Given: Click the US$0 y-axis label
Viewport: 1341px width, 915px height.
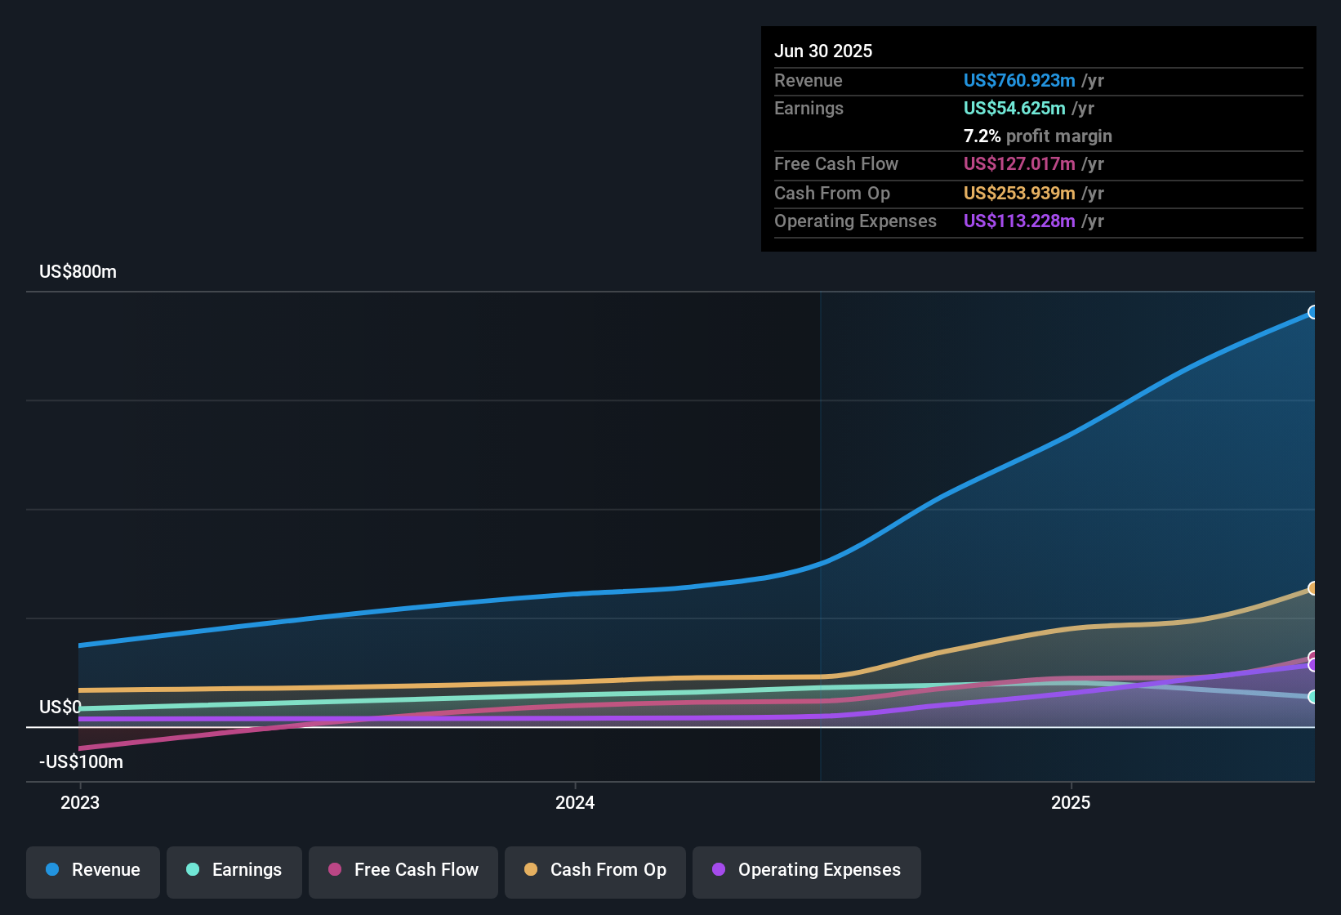Looking at the screenshot, I should (x=60, y=707).
